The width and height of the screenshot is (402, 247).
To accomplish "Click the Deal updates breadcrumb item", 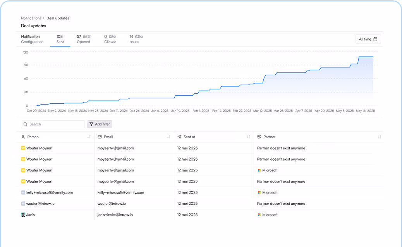I will pos(58,18).
